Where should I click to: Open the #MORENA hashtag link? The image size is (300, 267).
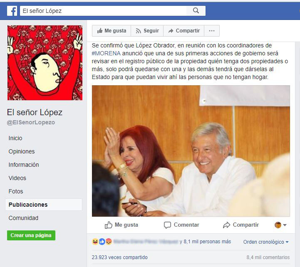(106, 53)
